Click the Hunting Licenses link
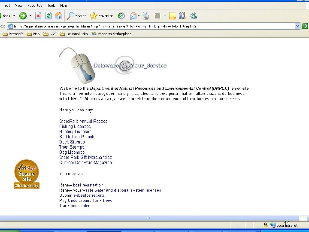Image resolution: width=309 pixels, height=232 pixels. click(75, 131)
